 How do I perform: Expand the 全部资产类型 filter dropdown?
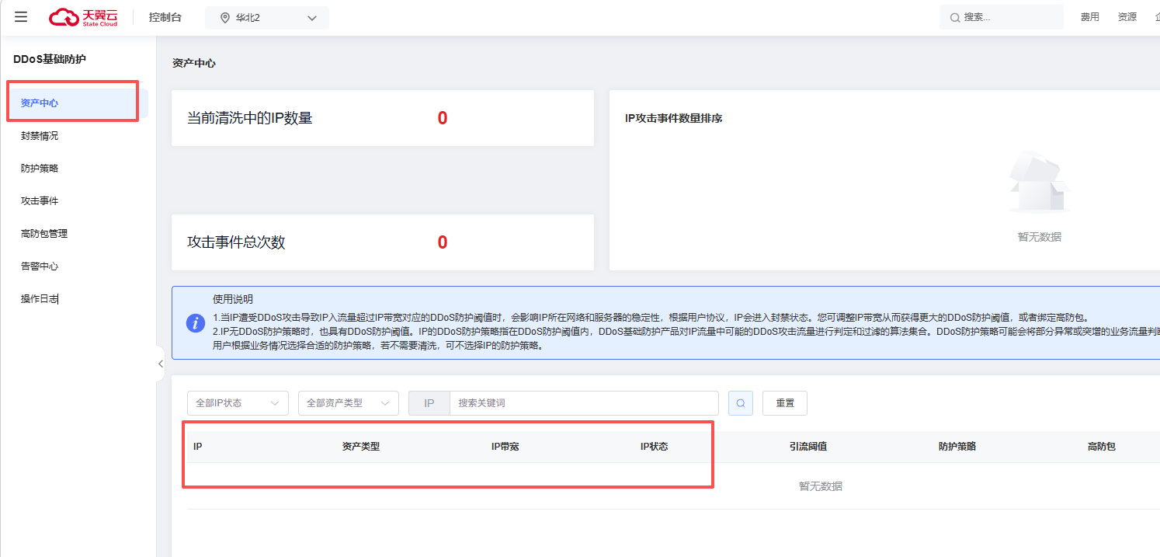pos(348,403)
